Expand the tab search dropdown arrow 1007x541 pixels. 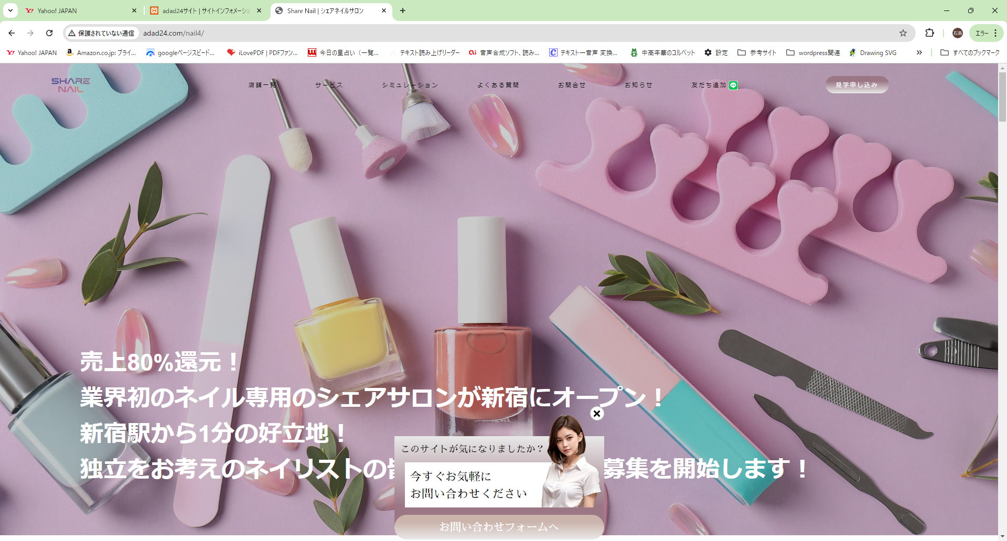coord(10,10)
